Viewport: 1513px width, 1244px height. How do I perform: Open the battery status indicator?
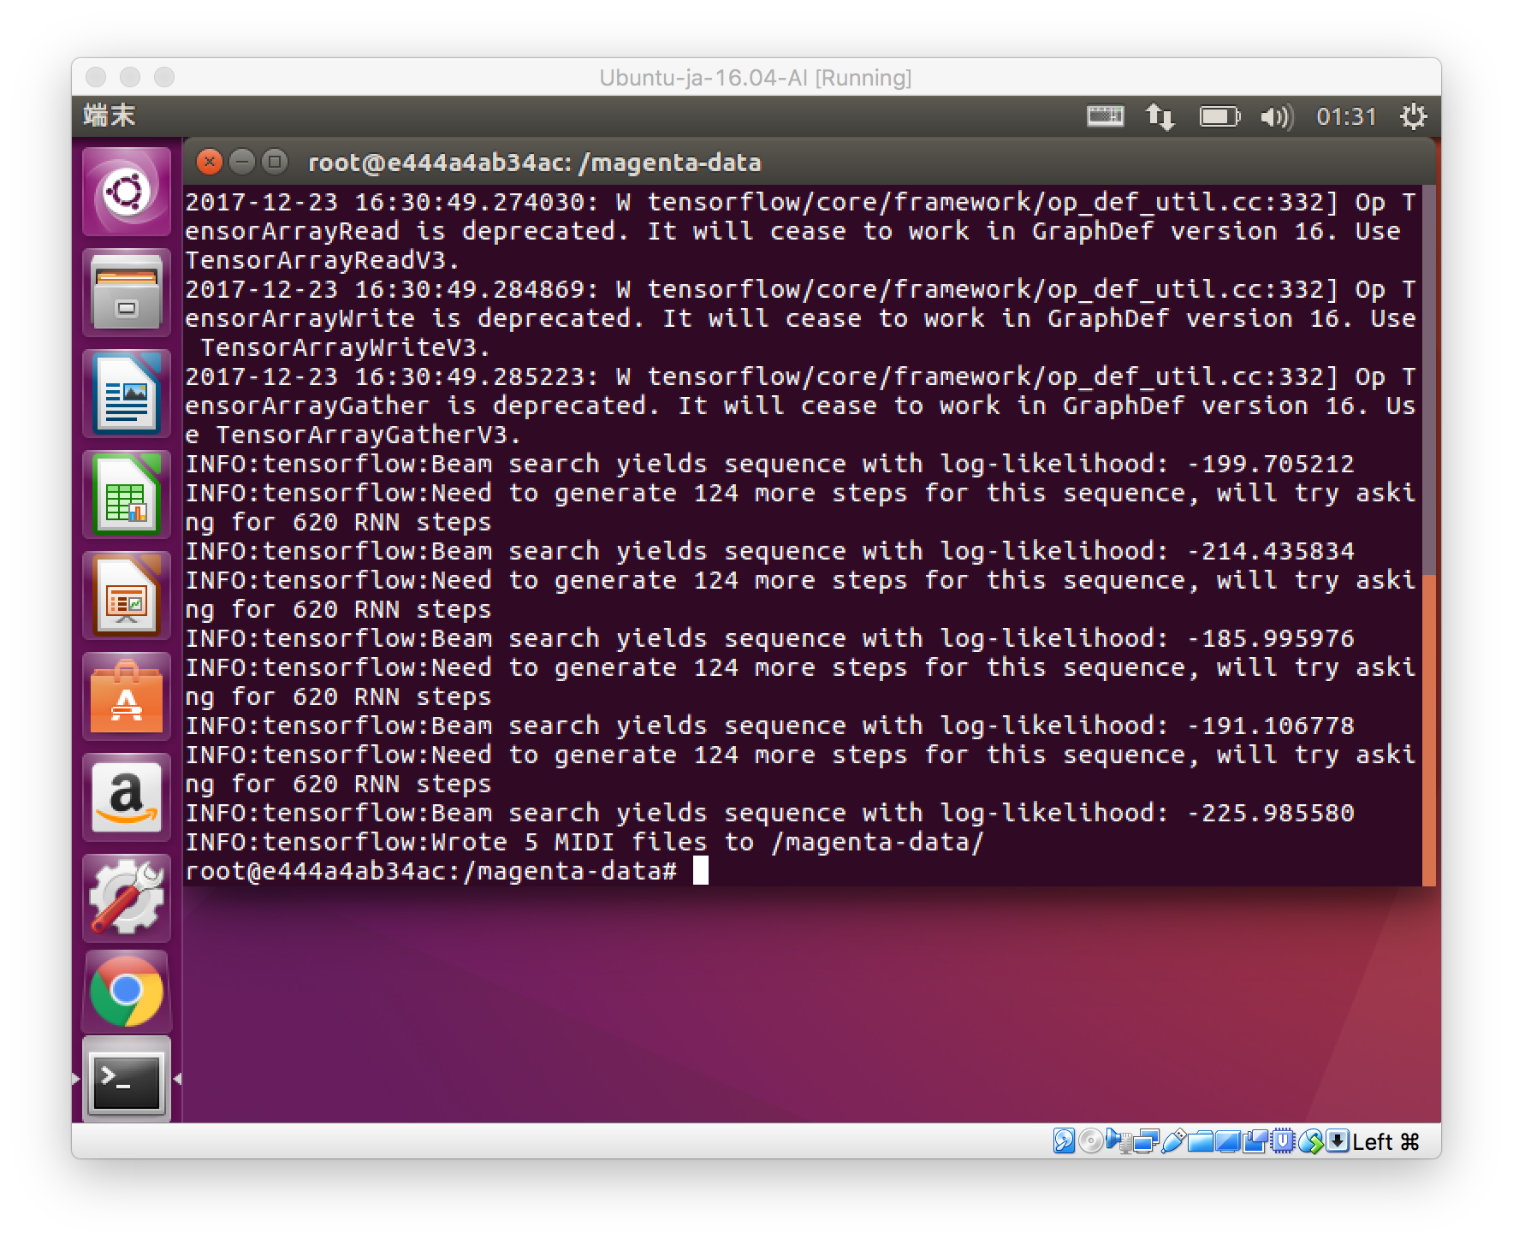click(x=1219, y=116)
